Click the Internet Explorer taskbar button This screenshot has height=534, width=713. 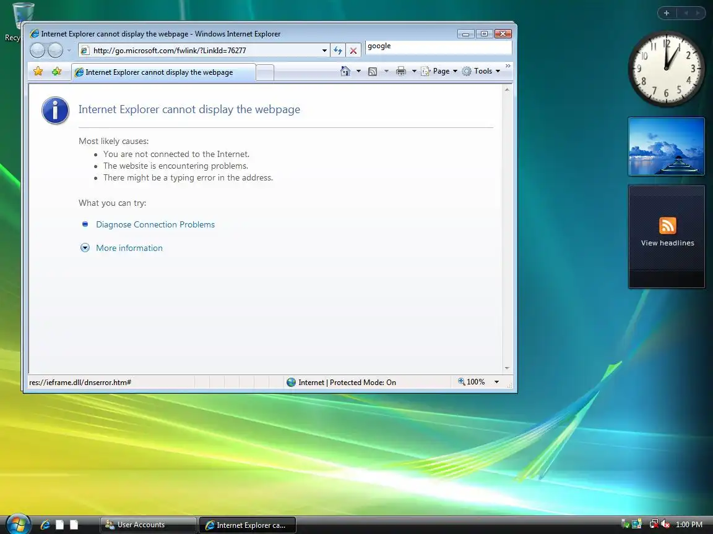[248, 525]
